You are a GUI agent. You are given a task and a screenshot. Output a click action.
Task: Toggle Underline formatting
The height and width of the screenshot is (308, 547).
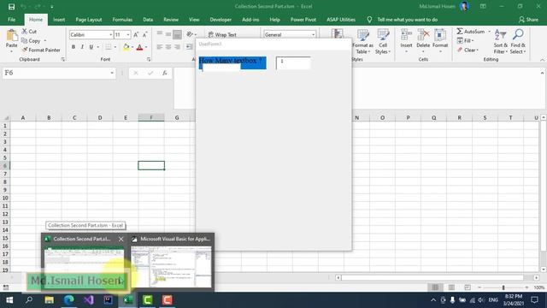[91, 47]
